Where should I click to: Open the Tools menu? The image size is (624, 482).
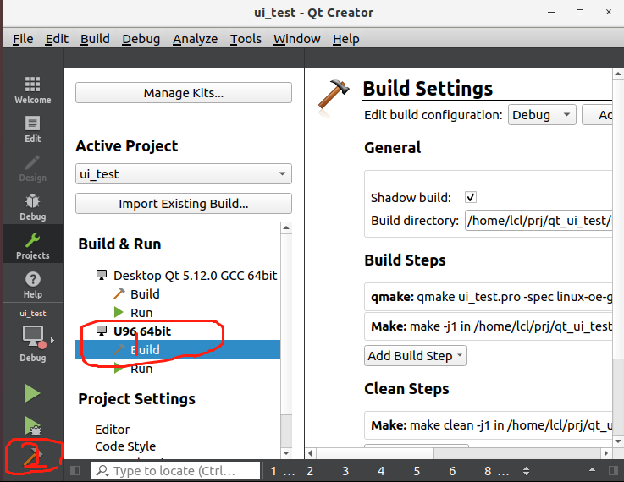click(246, 39)
